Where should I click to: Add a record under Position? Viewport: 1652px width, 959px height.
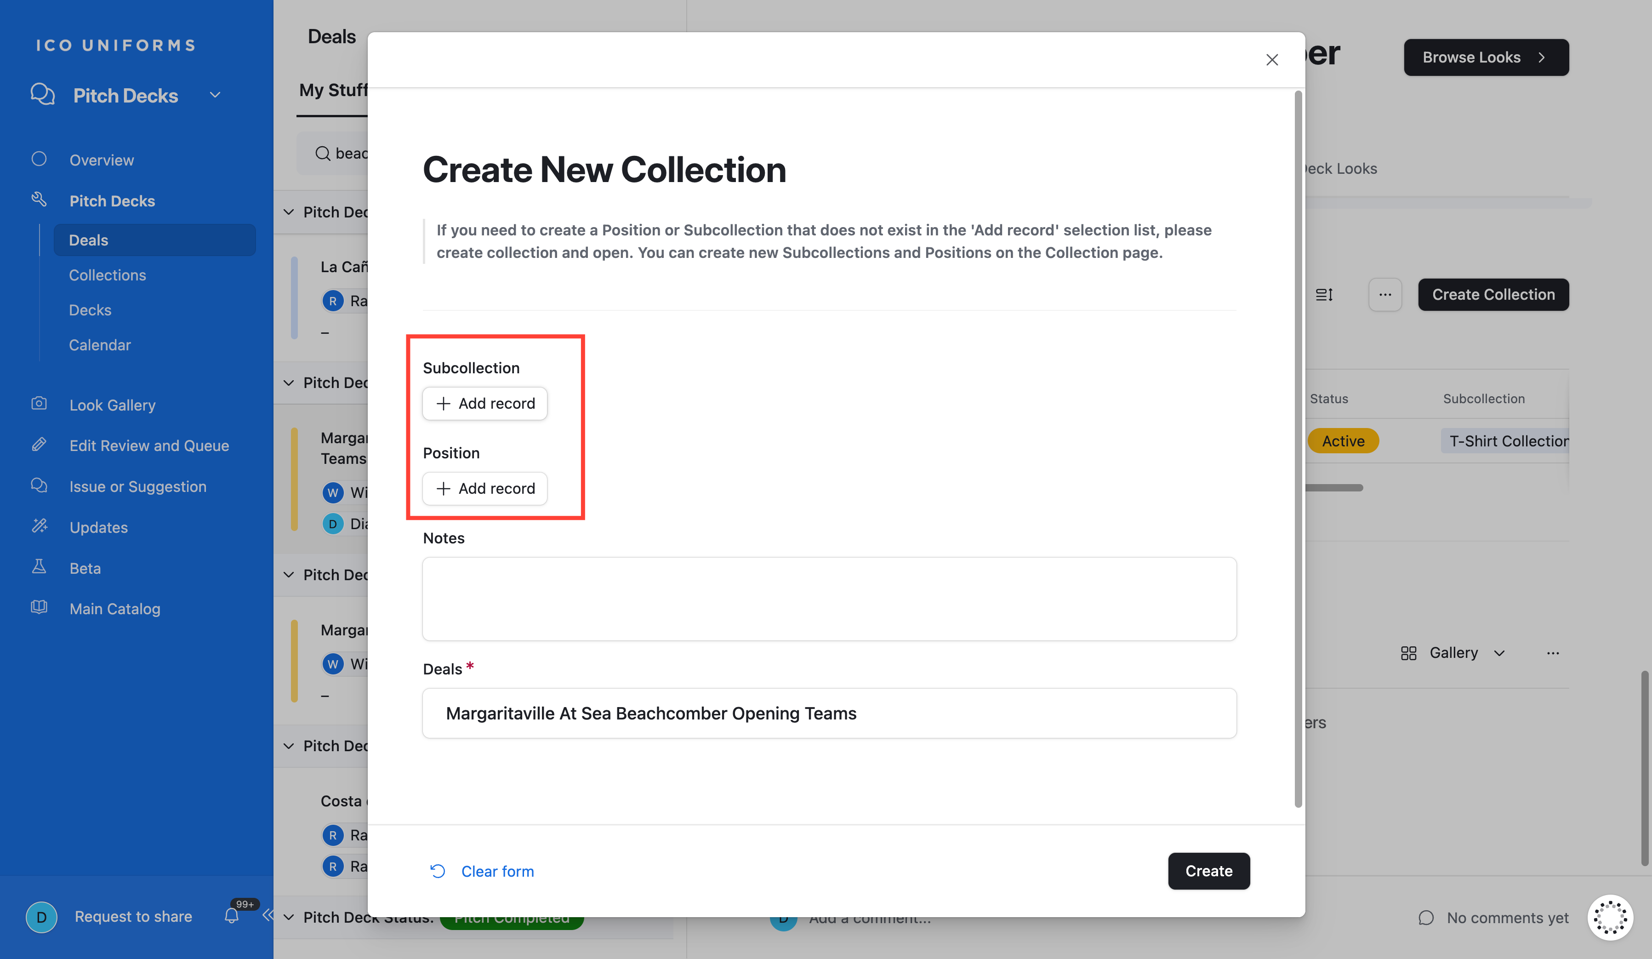pos(485,488)
